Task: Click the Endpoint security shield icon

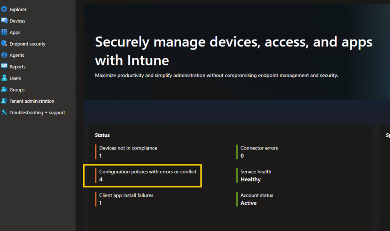Action: pyautogui.click(x=4, y=44)
